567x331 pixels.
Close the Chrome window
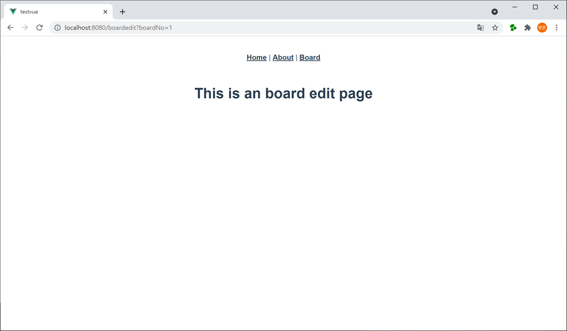click(x=556, y=7)
